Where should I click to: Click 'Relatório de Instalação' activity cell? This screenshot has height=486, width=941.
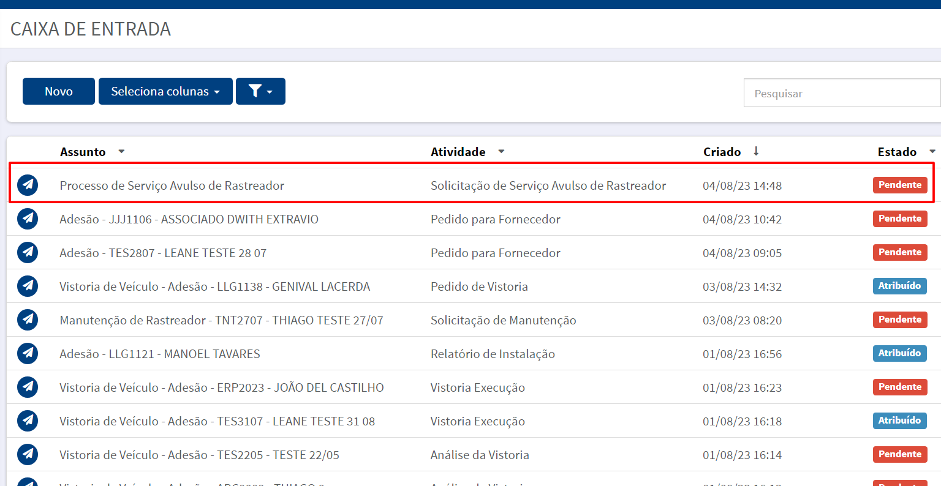[x=493, y=354]
